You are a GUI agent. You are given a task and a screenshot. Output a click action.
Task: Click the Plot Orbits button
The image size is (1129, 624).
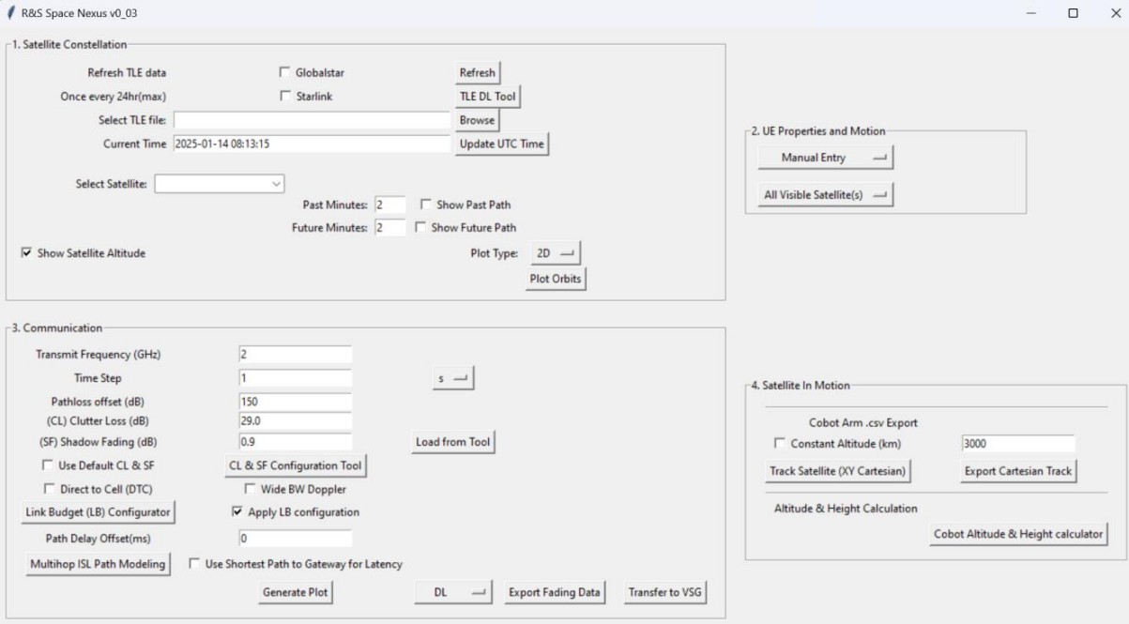click(x=557, y=280)
